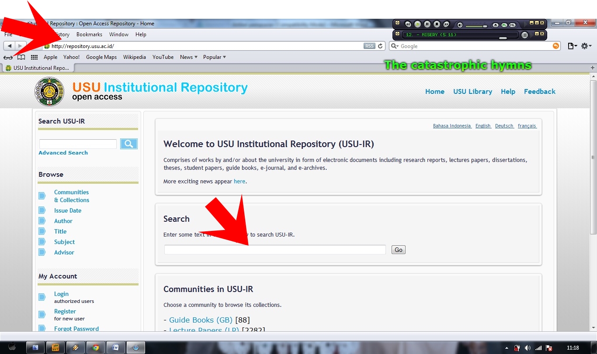Stop Winamp playback

click(x=437, y=24)
